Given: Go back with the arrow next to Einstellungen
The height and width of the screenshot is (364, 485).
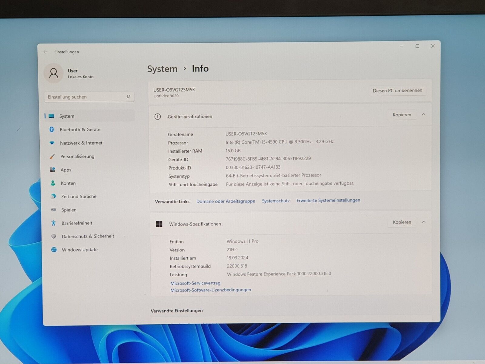Looking at the screenshot, I should click(x=45, y=52).
